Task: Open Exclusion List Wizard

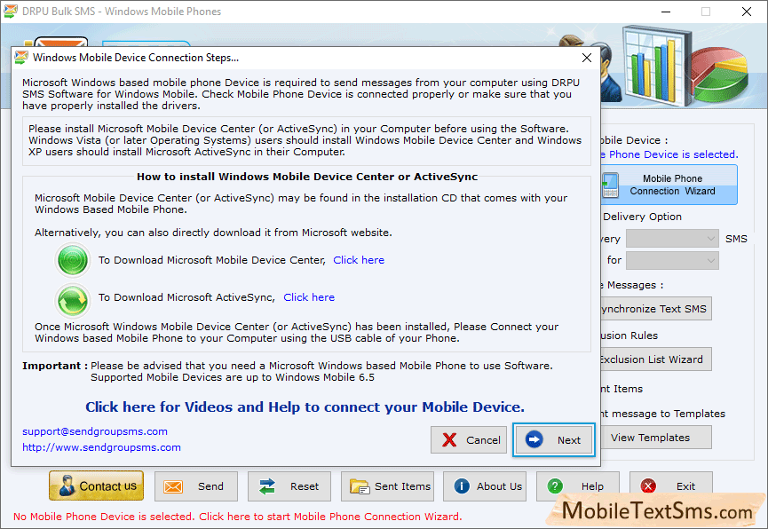Action: (656, 359)
